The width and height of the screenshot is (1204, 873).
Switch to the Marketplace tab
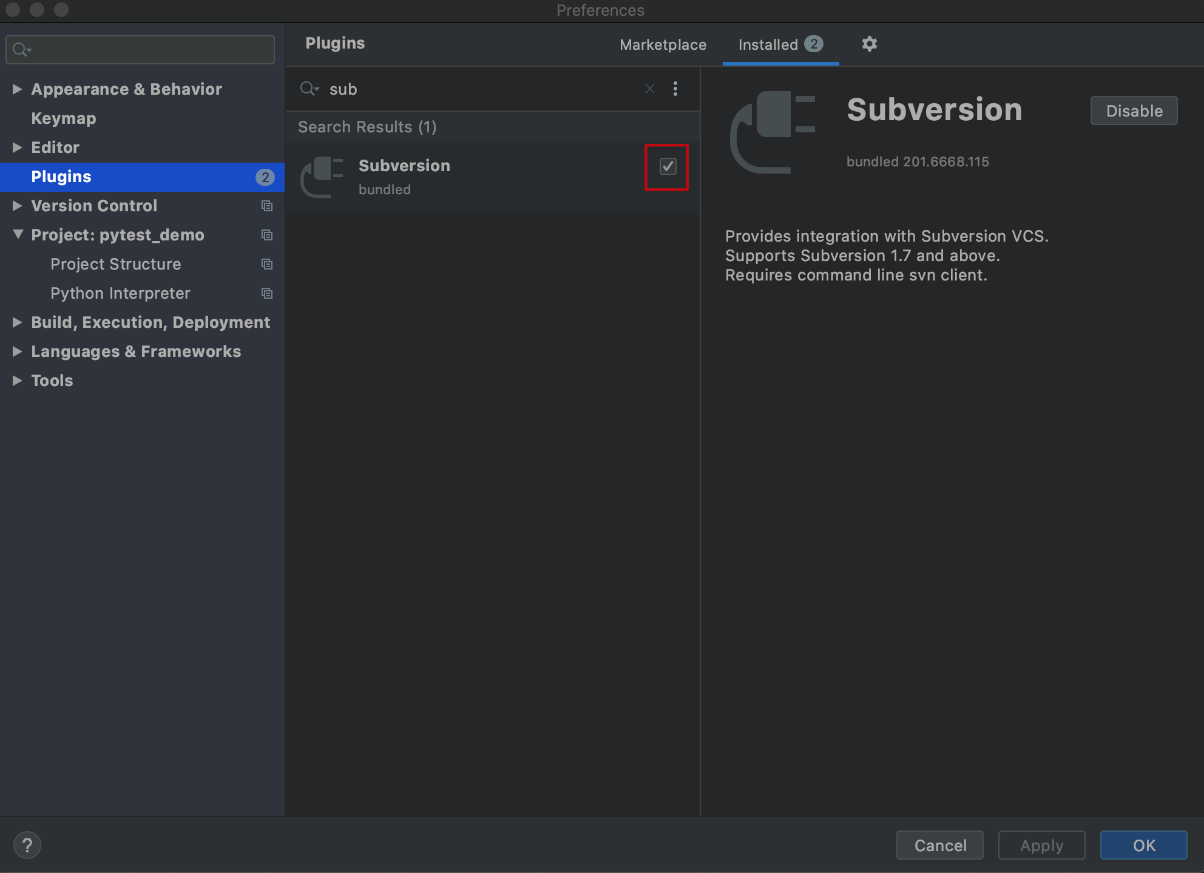coord(663,45)
